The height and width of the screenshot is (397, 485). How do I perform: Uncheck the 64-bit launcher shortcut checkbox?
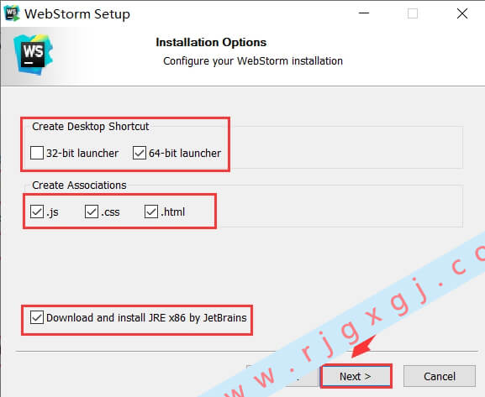click(140, 153)
